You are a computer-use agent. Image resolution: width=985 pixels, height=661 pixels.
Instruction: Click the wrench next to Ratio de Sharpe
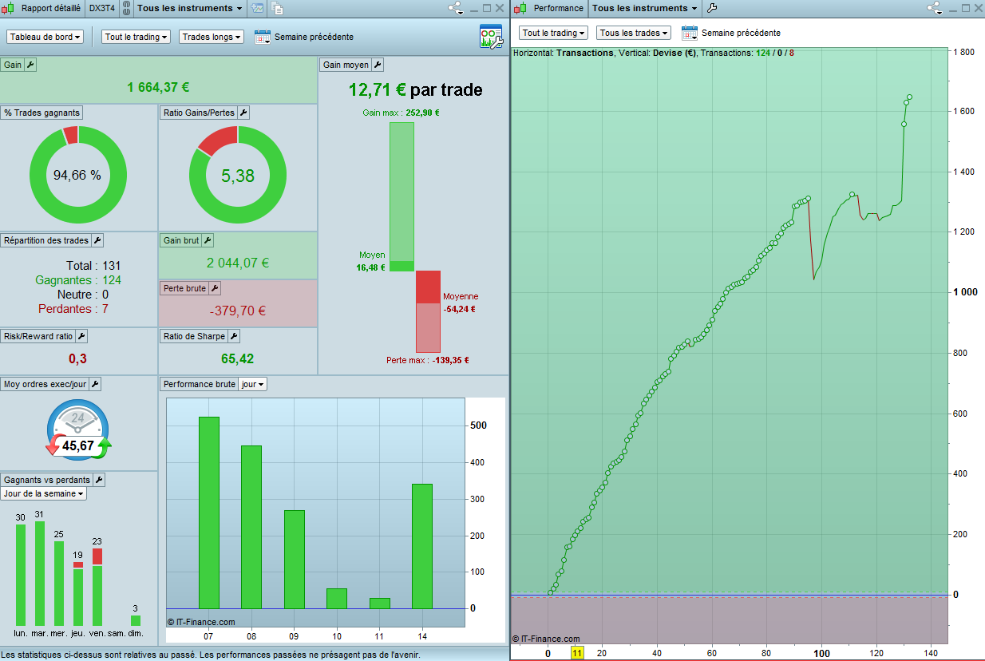point(234,336)
